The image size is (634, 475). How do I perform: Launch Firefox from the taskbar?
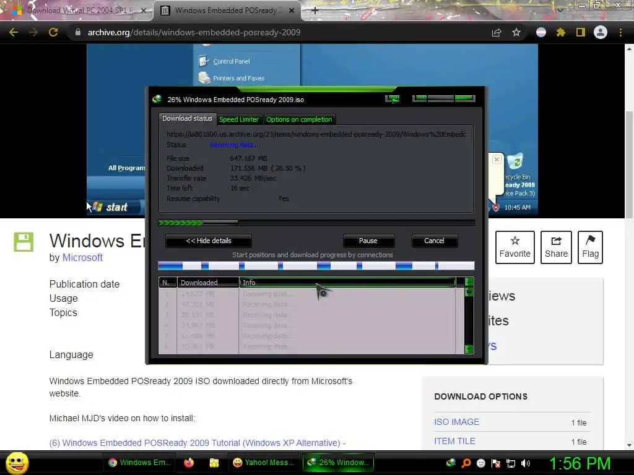(189, 463)
